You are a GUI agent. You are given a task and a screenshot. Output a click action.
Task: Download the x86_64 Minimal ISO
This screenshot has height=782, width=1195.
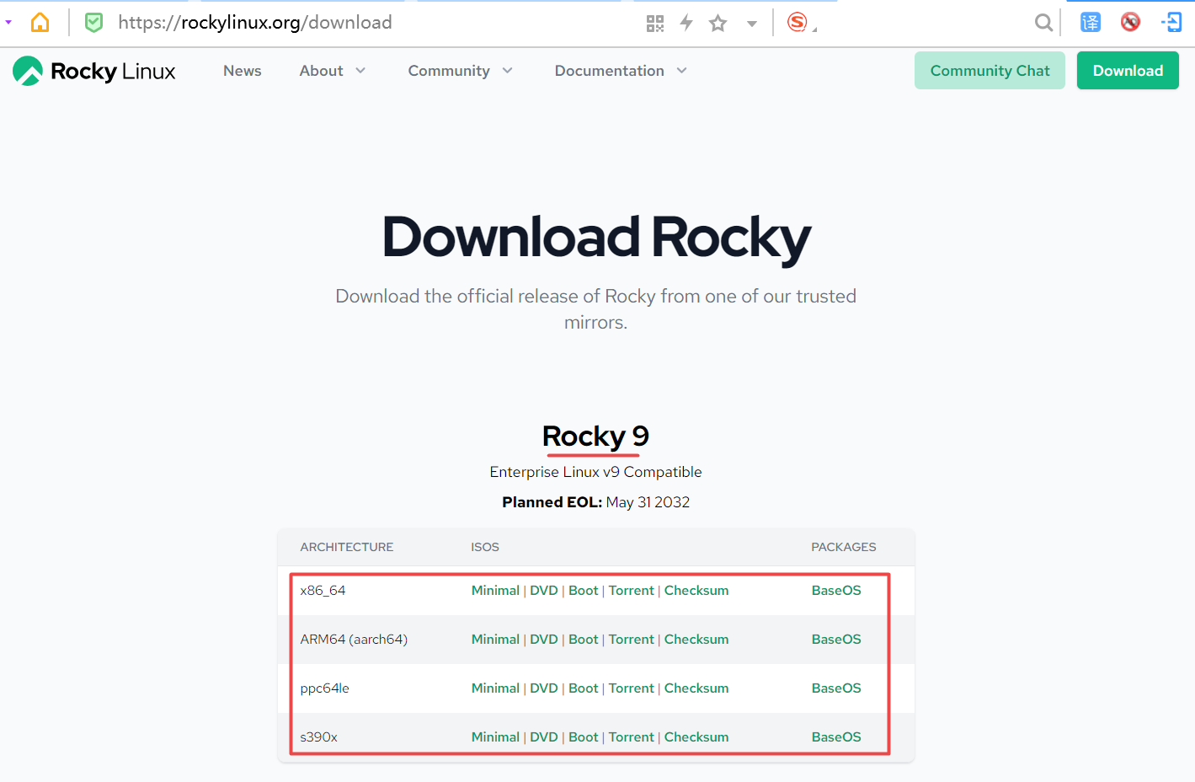[x=495, y=591]
